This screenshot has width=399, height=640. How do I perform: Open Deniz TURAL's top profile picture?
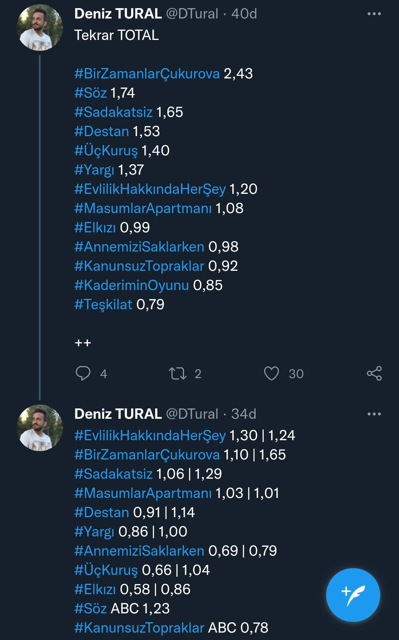tap(40, 28)
